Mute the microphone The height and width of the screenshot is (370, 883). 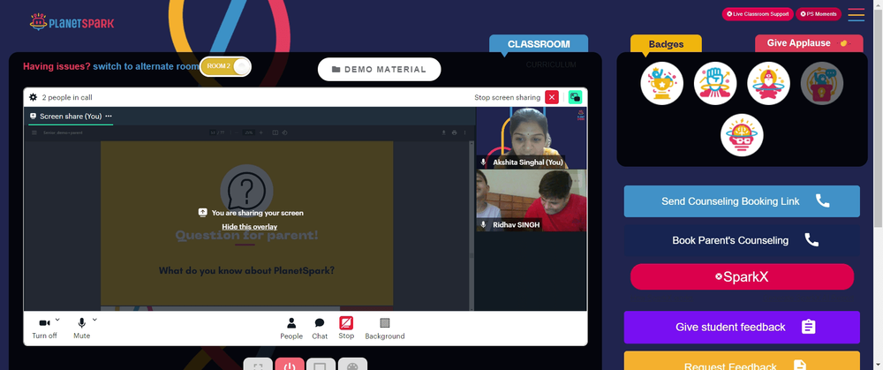[81, 328]
